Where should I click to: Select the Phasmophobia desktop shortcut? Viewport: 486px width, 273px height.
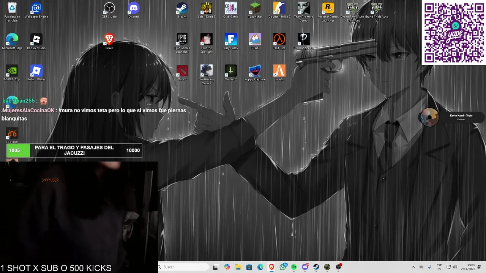[x=304, y=42]
